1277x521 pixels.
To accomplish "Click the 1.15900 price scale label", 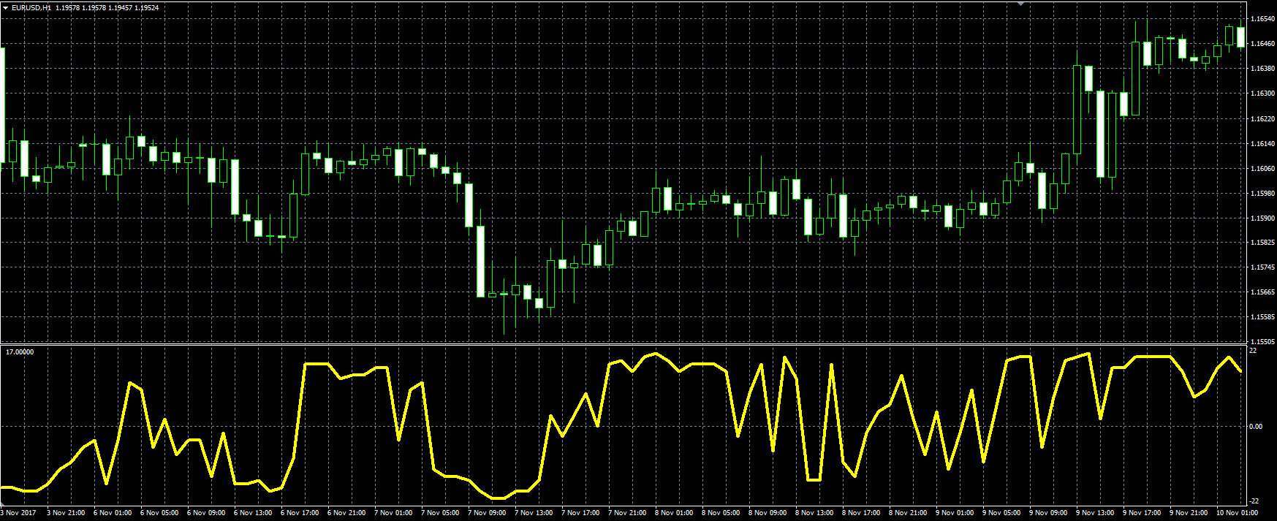I will coord(1263,218).
